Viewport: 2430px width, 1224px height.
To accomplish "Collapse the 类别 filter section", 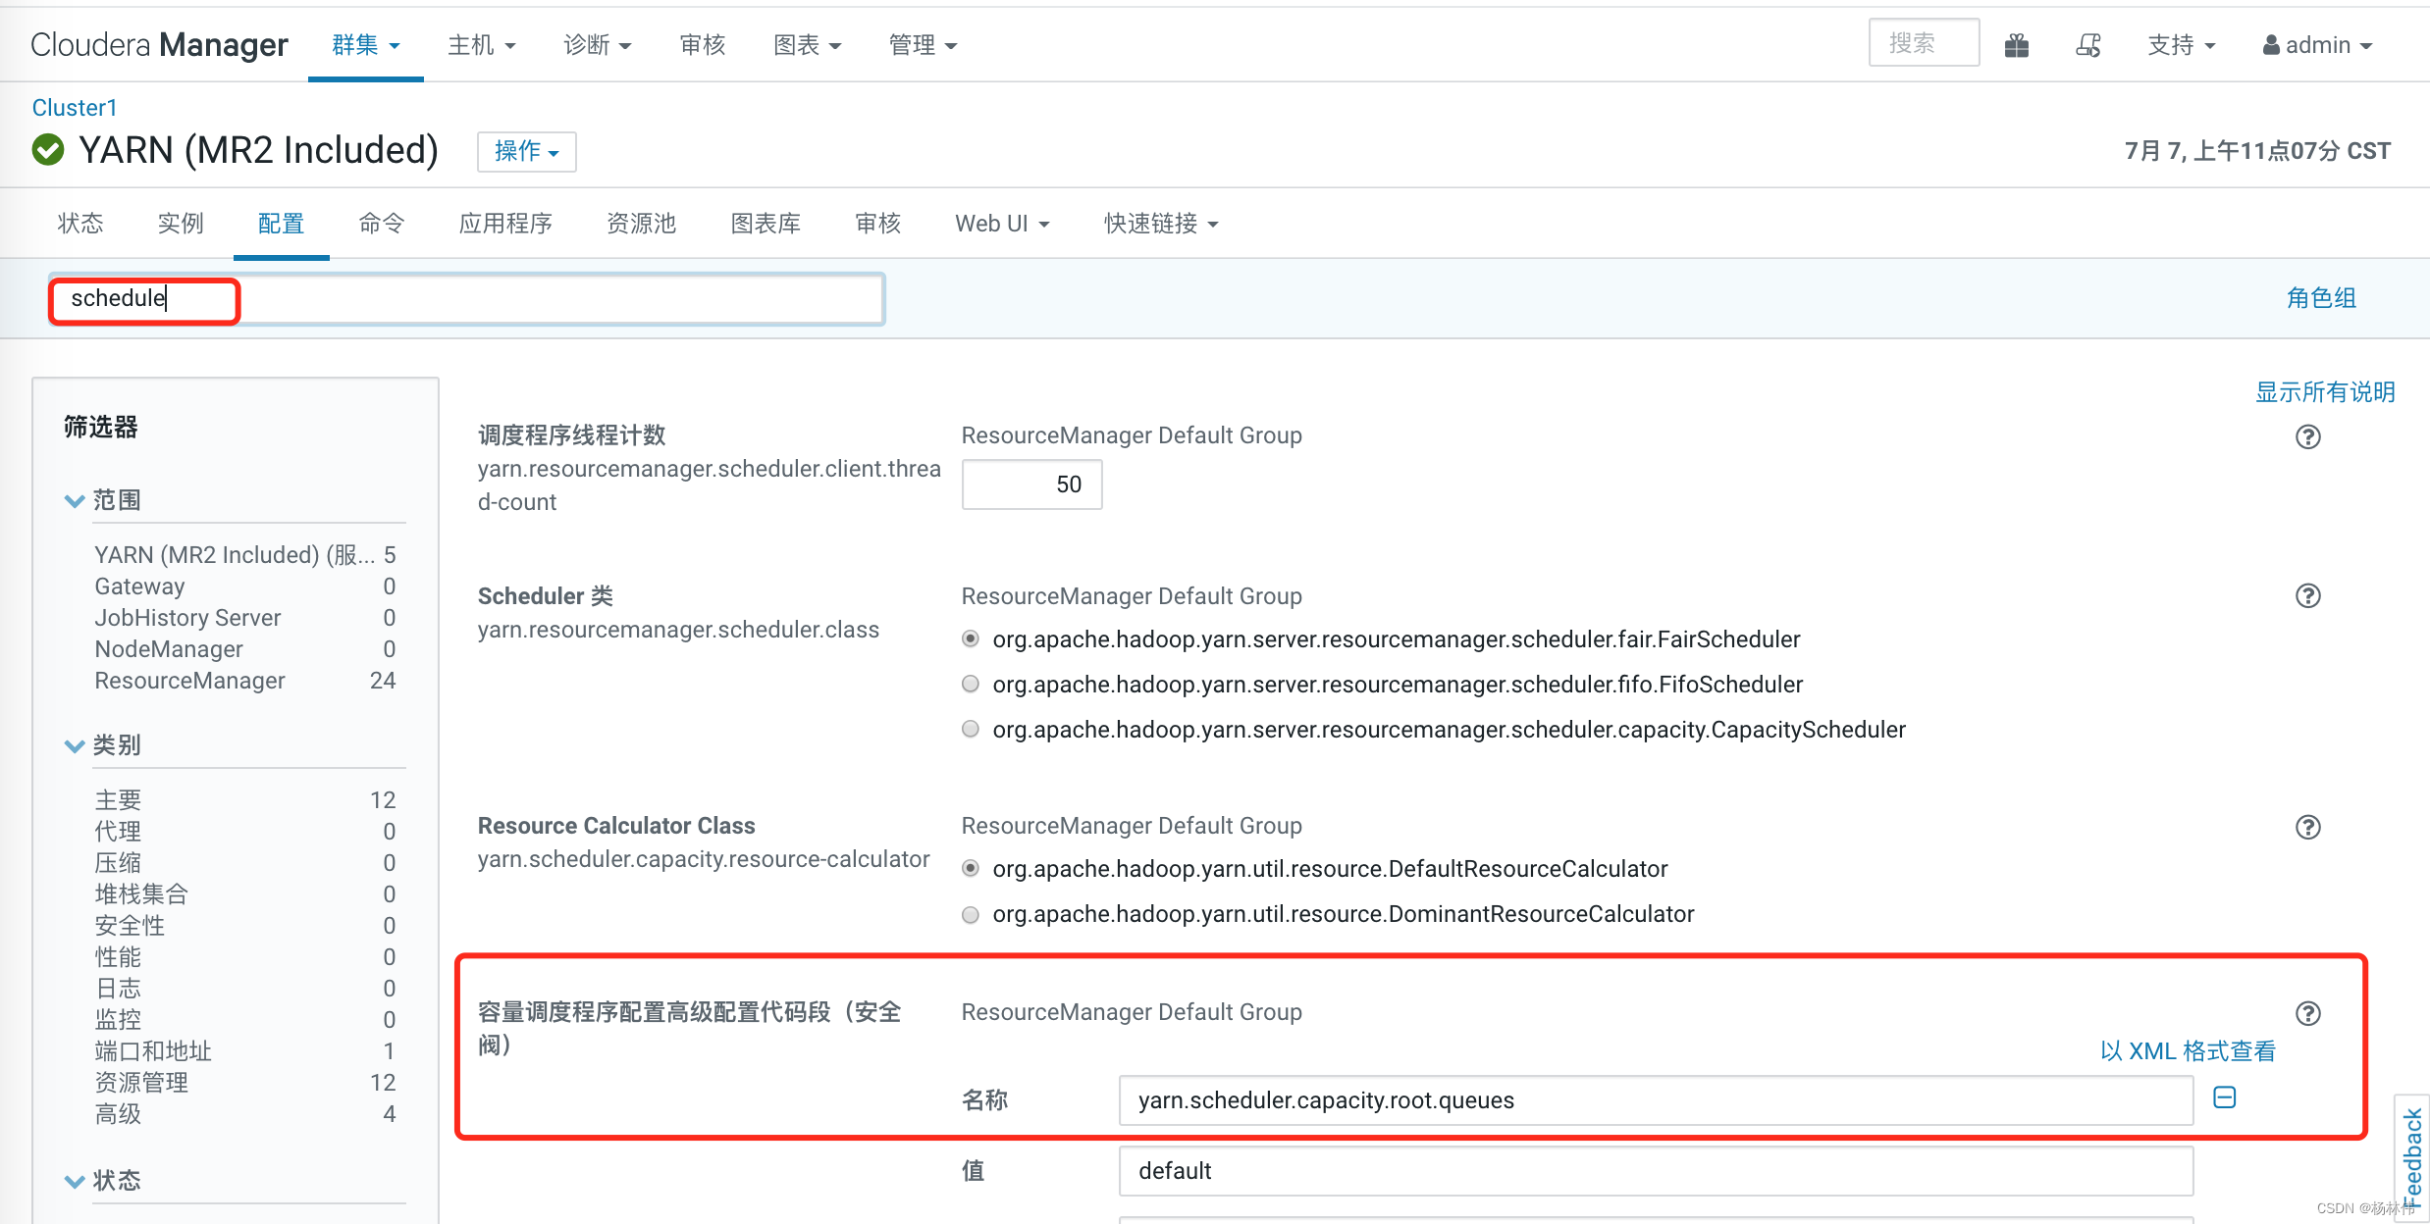I will pos(75,746).
